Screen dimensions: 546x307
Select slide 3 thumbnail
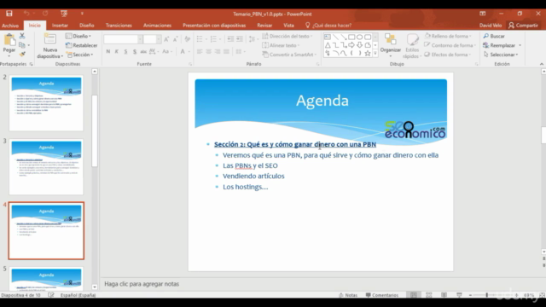pyautogui.click(x=46, y=167)
